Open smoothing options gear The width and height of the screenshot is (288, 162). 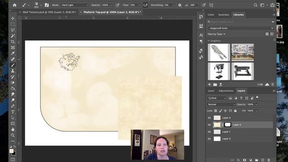(180, 5)
